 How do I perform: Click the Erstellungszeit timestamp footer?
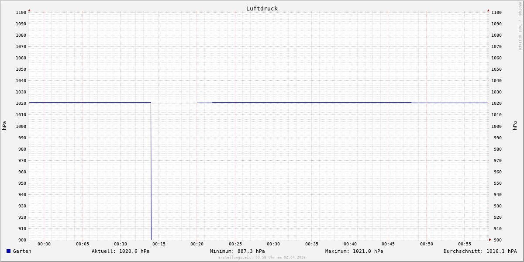click(x=262, y=258)
